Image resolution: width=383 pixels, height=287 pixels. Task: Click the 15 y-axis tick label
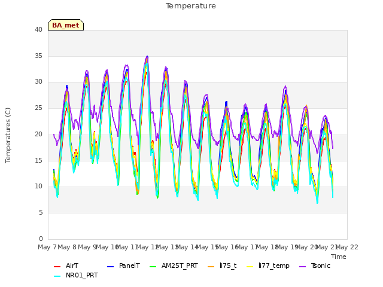pos(38,160)
